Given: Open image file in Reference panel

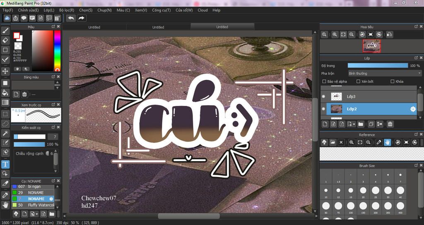Looking at the screenshot, I should (332, 142).
